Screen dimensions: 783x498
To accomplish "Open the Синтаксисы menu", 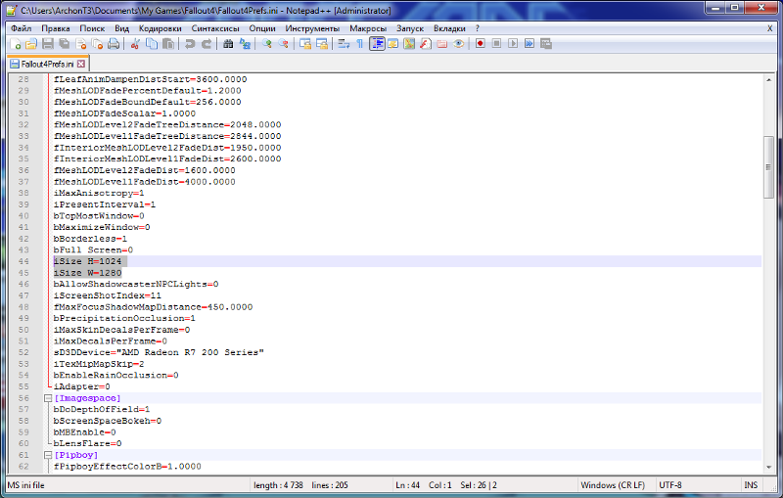I will 215,28.
